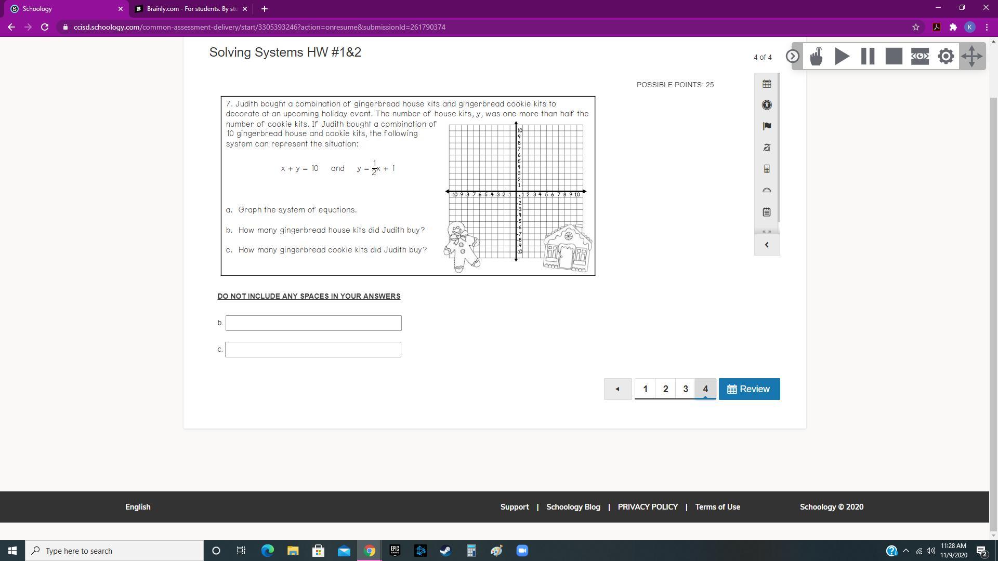Stop the read-aloud playback
998x561 pixels.
tap(894, 56)
